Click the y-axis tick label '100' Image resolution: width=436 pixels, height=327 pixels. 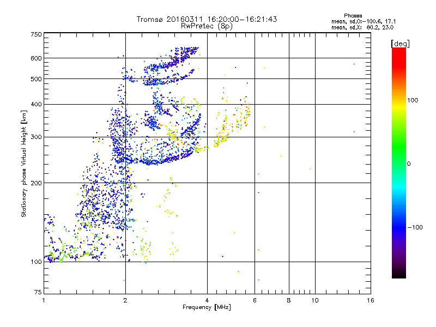(36, 262)
